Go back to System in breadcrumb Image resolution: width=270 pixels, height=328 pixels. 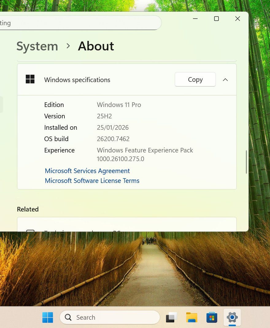coord(37,46)
